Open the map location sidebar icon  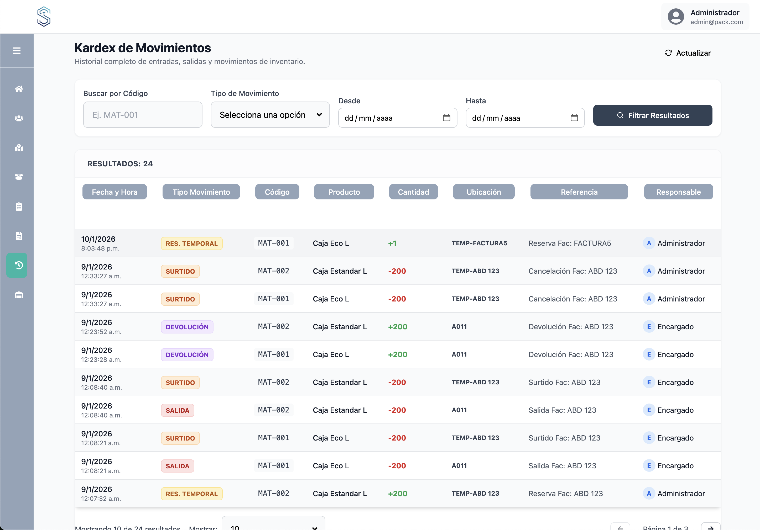[x=19, y=148]
